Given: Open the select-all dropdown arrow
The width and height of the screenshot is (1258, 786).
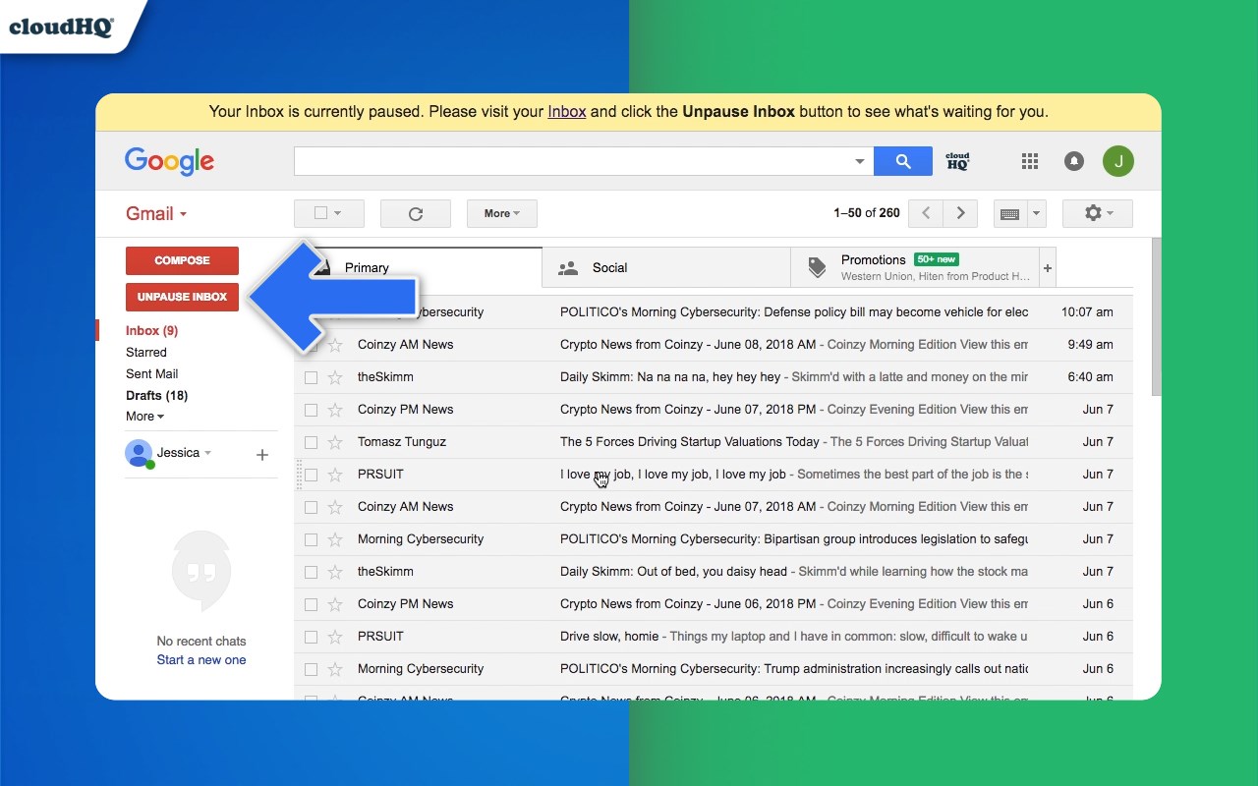Looking at the screenshot, I should tap(338, 213).
